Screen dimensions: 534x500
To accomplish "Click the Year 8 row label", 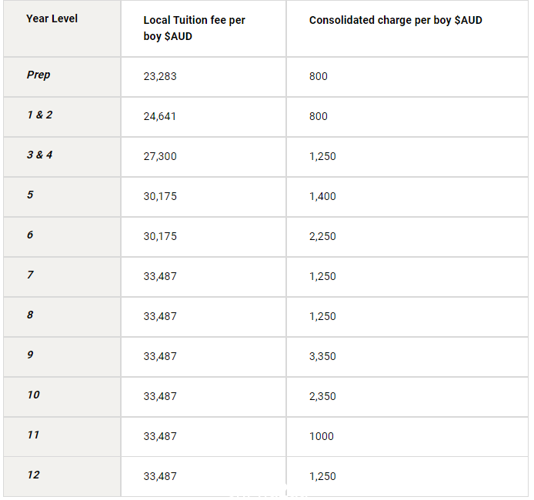I will (x=30, y=315).
